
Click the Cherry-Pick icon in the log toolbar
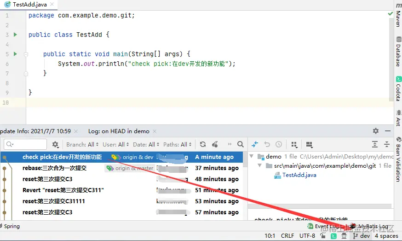(215, 144)
